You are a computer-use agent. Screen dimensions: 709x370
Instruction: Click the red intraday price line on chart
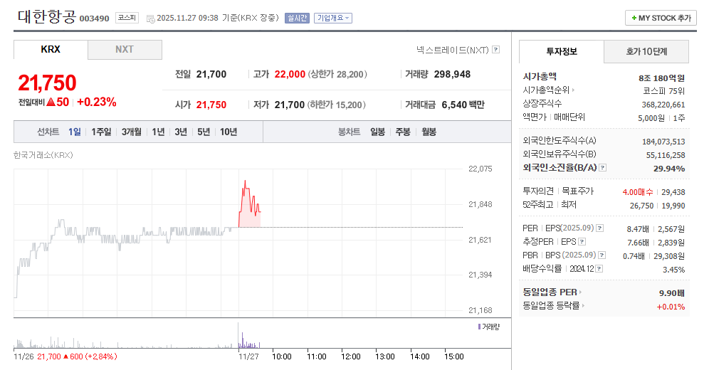pyautogui.click(x=248, y=202)
